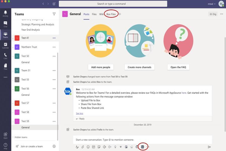Open the mtwd account dropdown
Image resolution: width=226 pixels, height=151 pixels.
pos(212,4)
